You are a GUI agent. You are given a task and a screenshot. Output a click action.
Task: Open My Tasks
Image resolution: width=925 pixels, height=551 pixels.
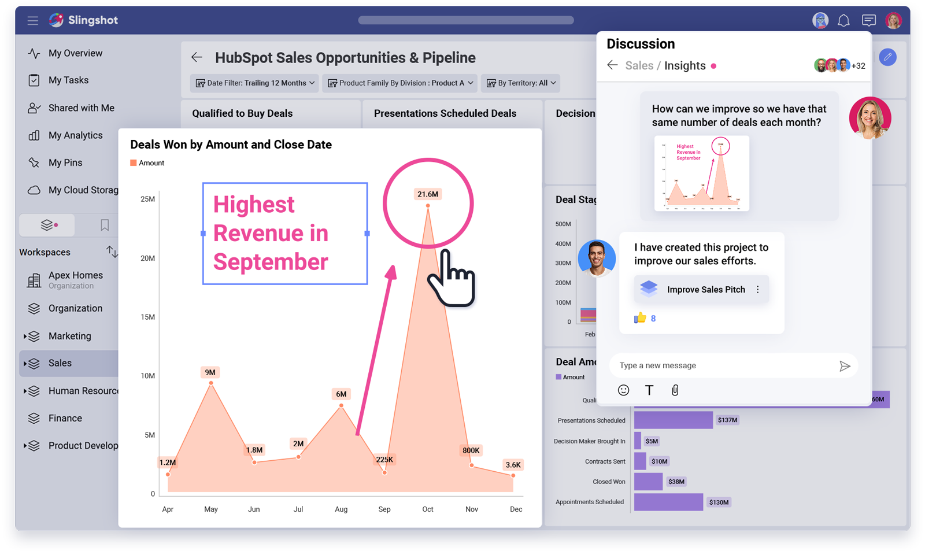[68, 80]
